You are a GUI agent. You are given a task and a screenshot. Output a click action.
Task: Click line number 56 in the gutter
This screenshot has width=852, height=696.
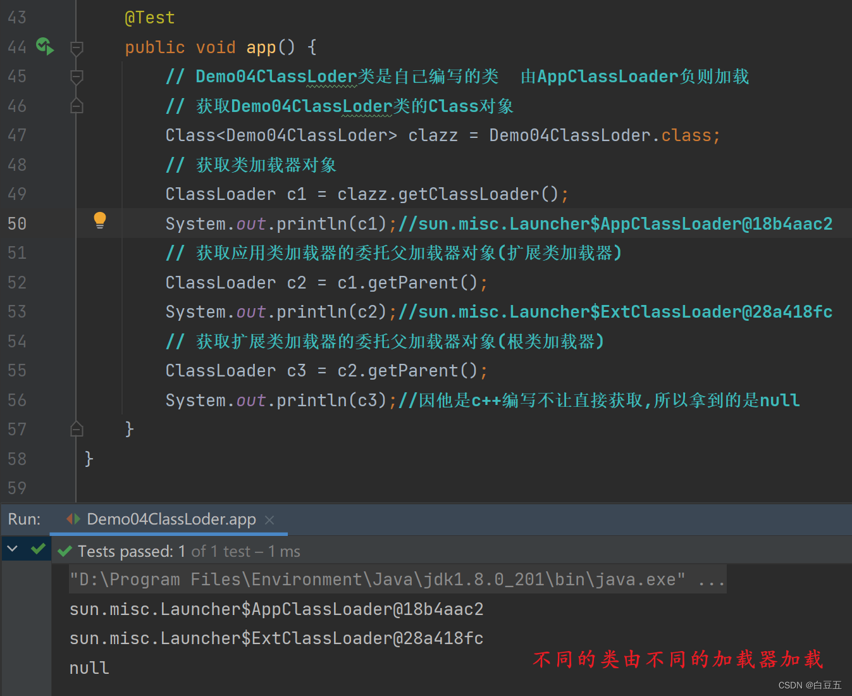(x=17, y=400)
